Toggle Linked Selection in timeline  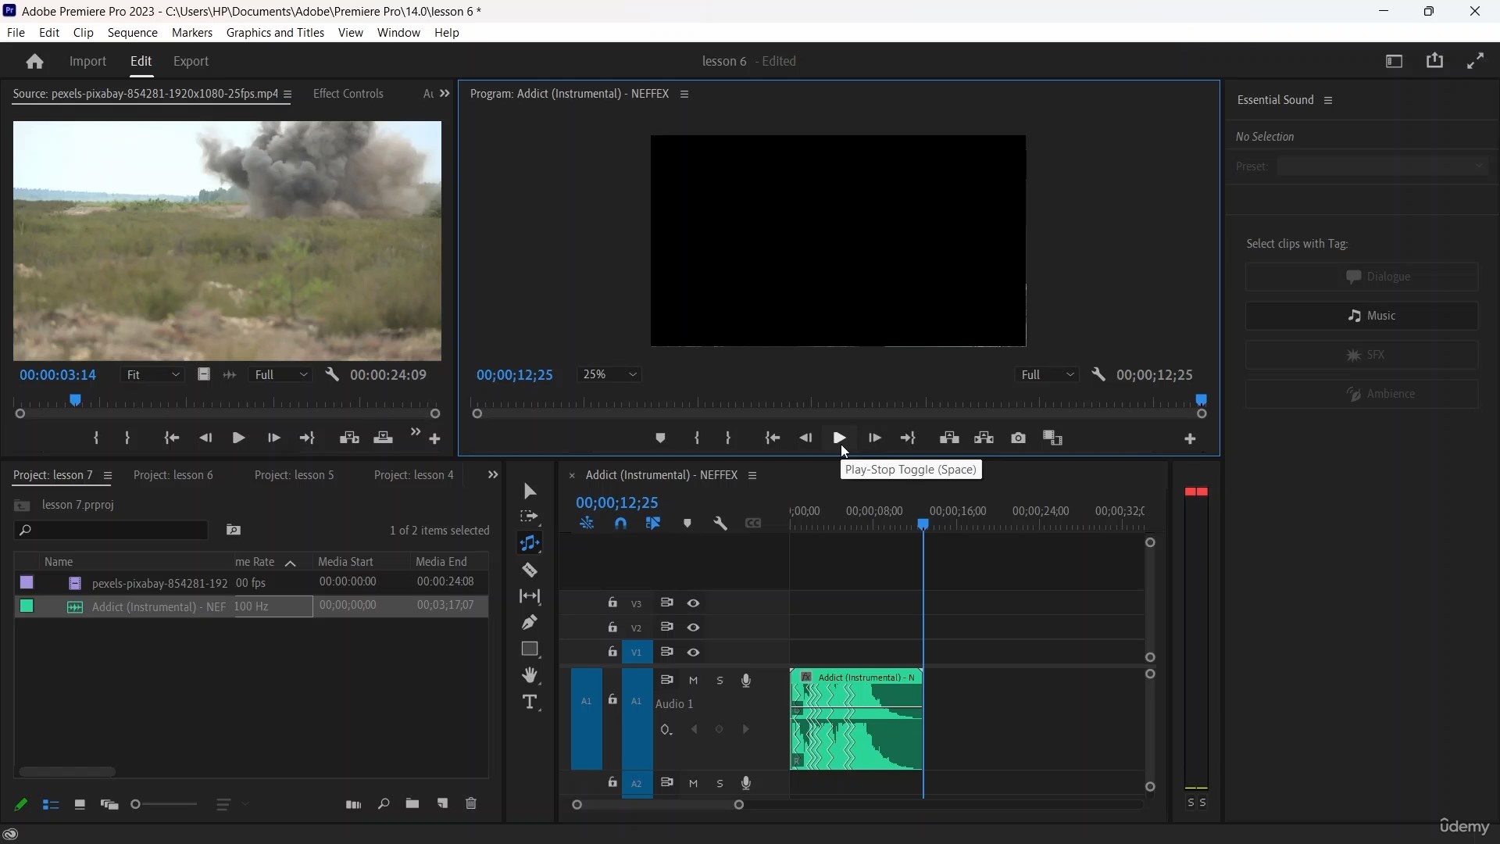click(653, 524)
